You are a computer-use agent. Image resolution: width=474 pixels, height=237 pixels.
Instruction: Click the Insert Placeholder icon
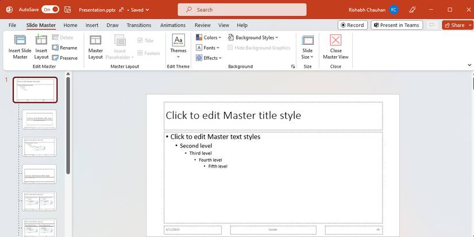[120, 40]
